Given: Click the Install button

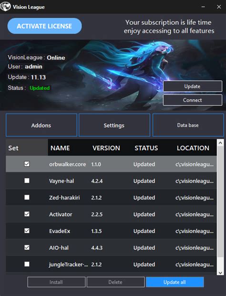Looking at the screenshot, I should (56, 282).
